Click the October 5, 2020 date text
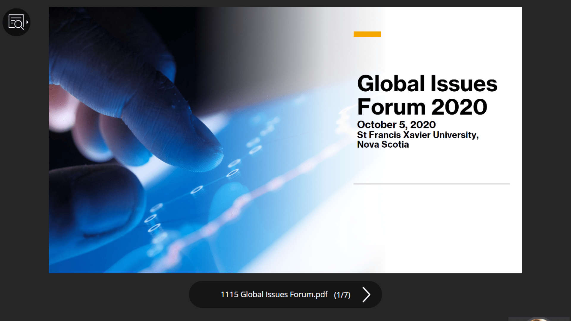Viewport: 571px width, 321px height. pos(396,125)
